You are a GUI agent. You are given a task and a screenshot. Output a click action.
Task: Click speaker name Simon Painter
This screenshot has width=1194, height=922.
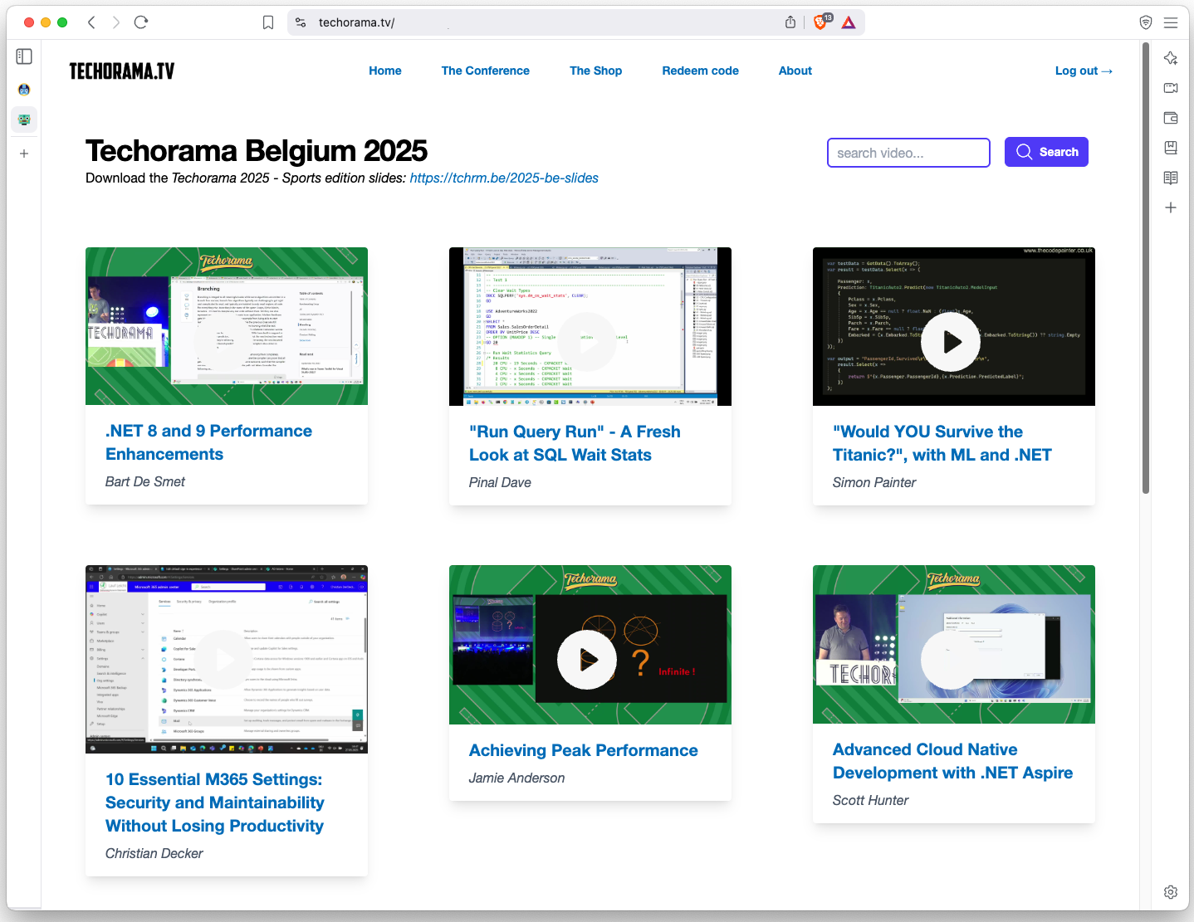pyautogui.click(x=874, y=482)
